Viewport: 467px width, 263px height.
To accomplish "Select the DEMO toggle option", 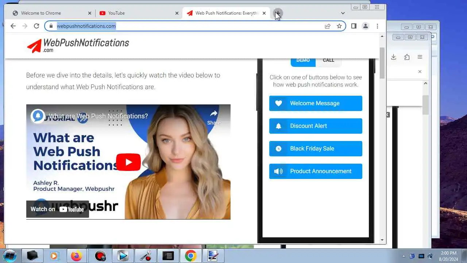I will (303, 61).
